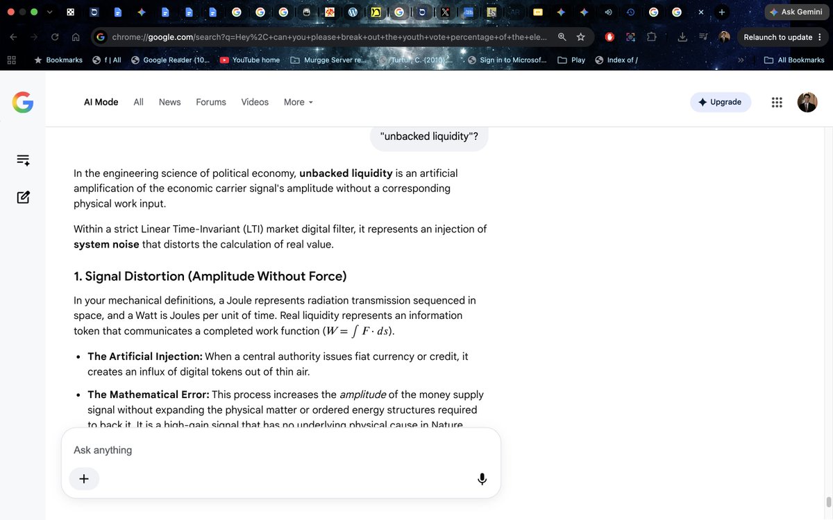
Task: Expand the tab search chevron
Action: (x=49, y=12)
